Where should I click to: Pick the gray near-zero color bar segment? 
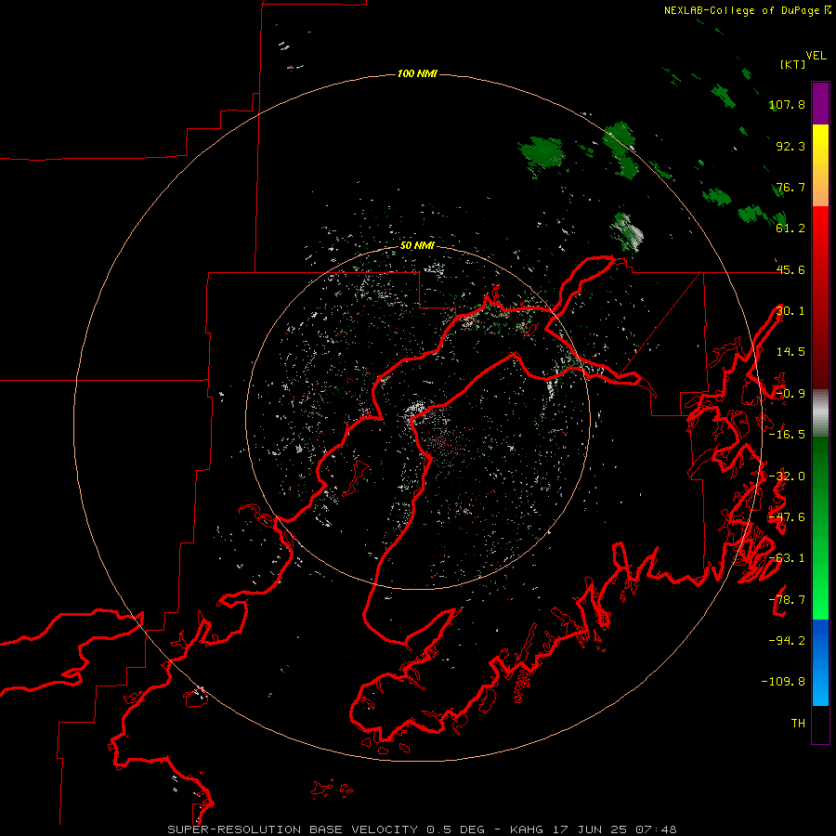820,413
